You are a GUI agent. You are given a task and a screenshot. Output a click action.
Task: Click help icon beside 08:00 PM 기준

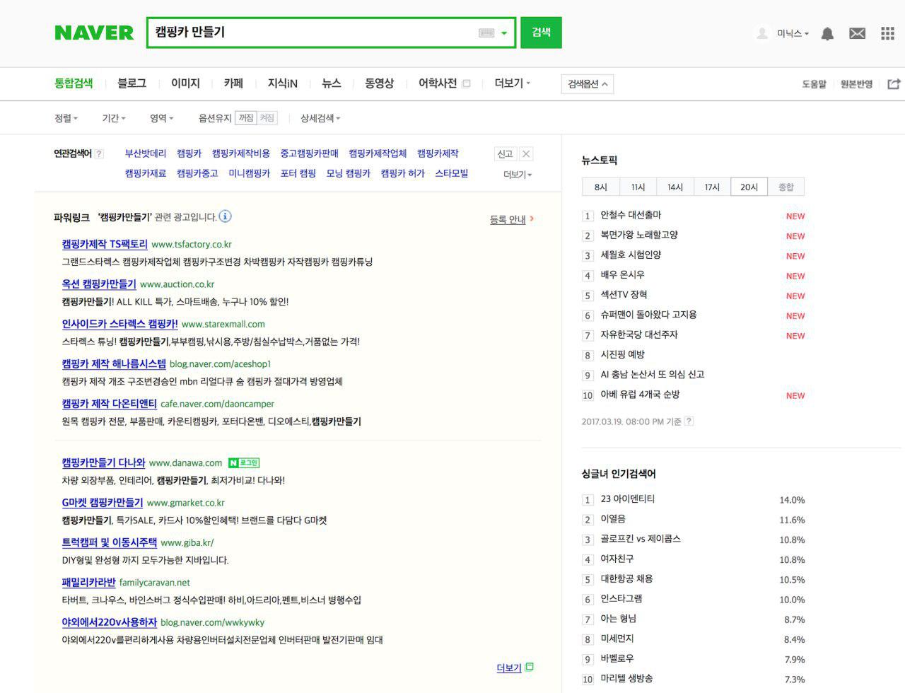click(689, 421)
